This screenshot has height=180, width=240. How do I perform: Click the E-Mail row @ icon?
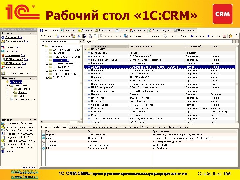click(43, 148)
